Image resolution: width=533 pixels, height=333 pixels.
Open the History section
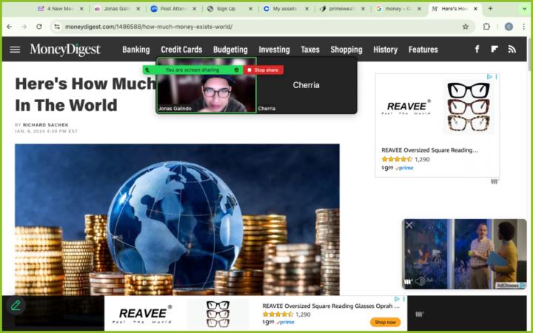click(x=385, y=50)
